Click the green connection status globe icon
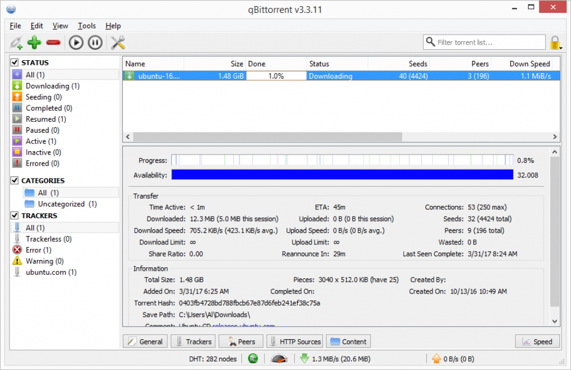The width and height of the screenshot is (571, 370). click(253, 359)
